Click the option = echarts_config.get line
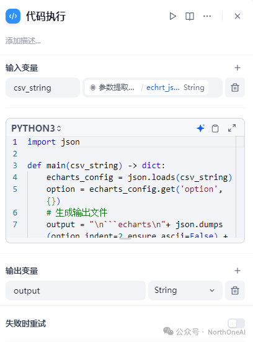The image size is (253, 342). click(135, 189)
